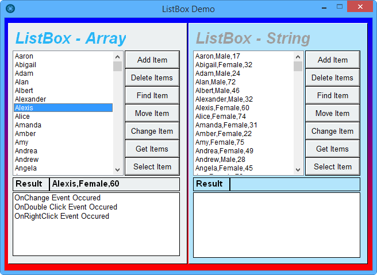Click Get Items in String panel
Viewport: 377px width, 275px height.
pyautogui.click(x=333, y=149)
